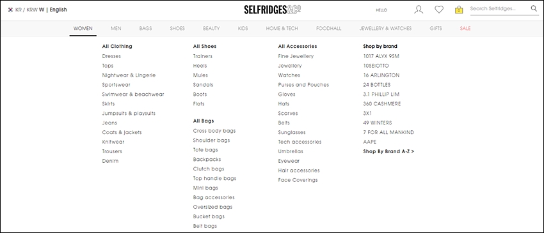Go to the Dresses category link
Image resolution: width=544 pixels, height=233 pixels.
(x=111, y=56)
